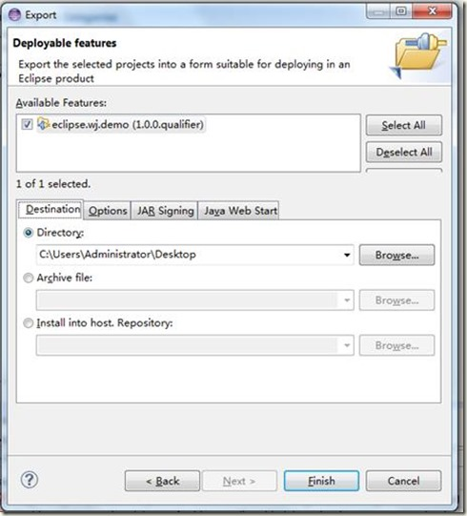The width and height of the screenshot is (467, 516).
Task: Click the Select All button
Action: [x=404, y=125]
